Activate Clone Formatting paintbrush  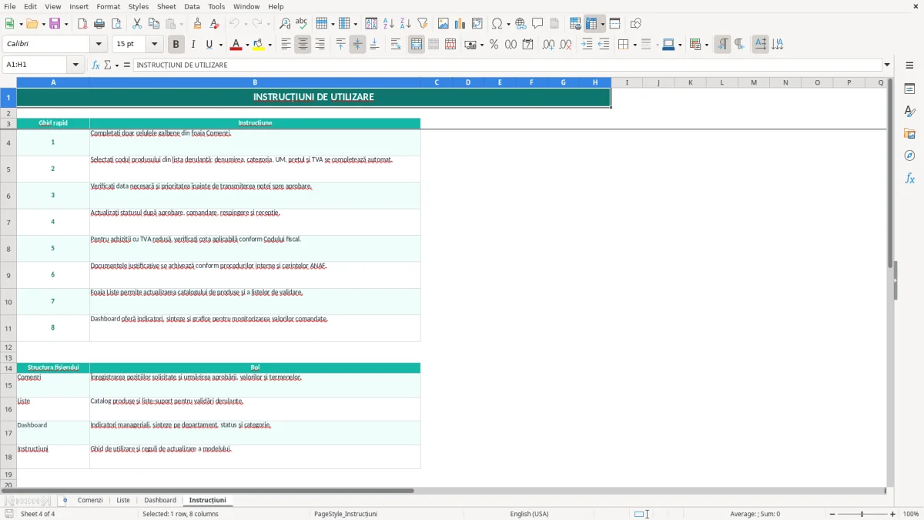tap(198, 23)
